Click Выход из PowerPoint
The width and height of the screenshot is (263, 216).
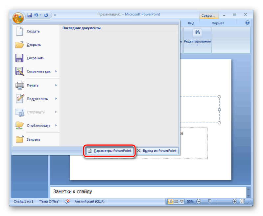[x=157, y=151]
